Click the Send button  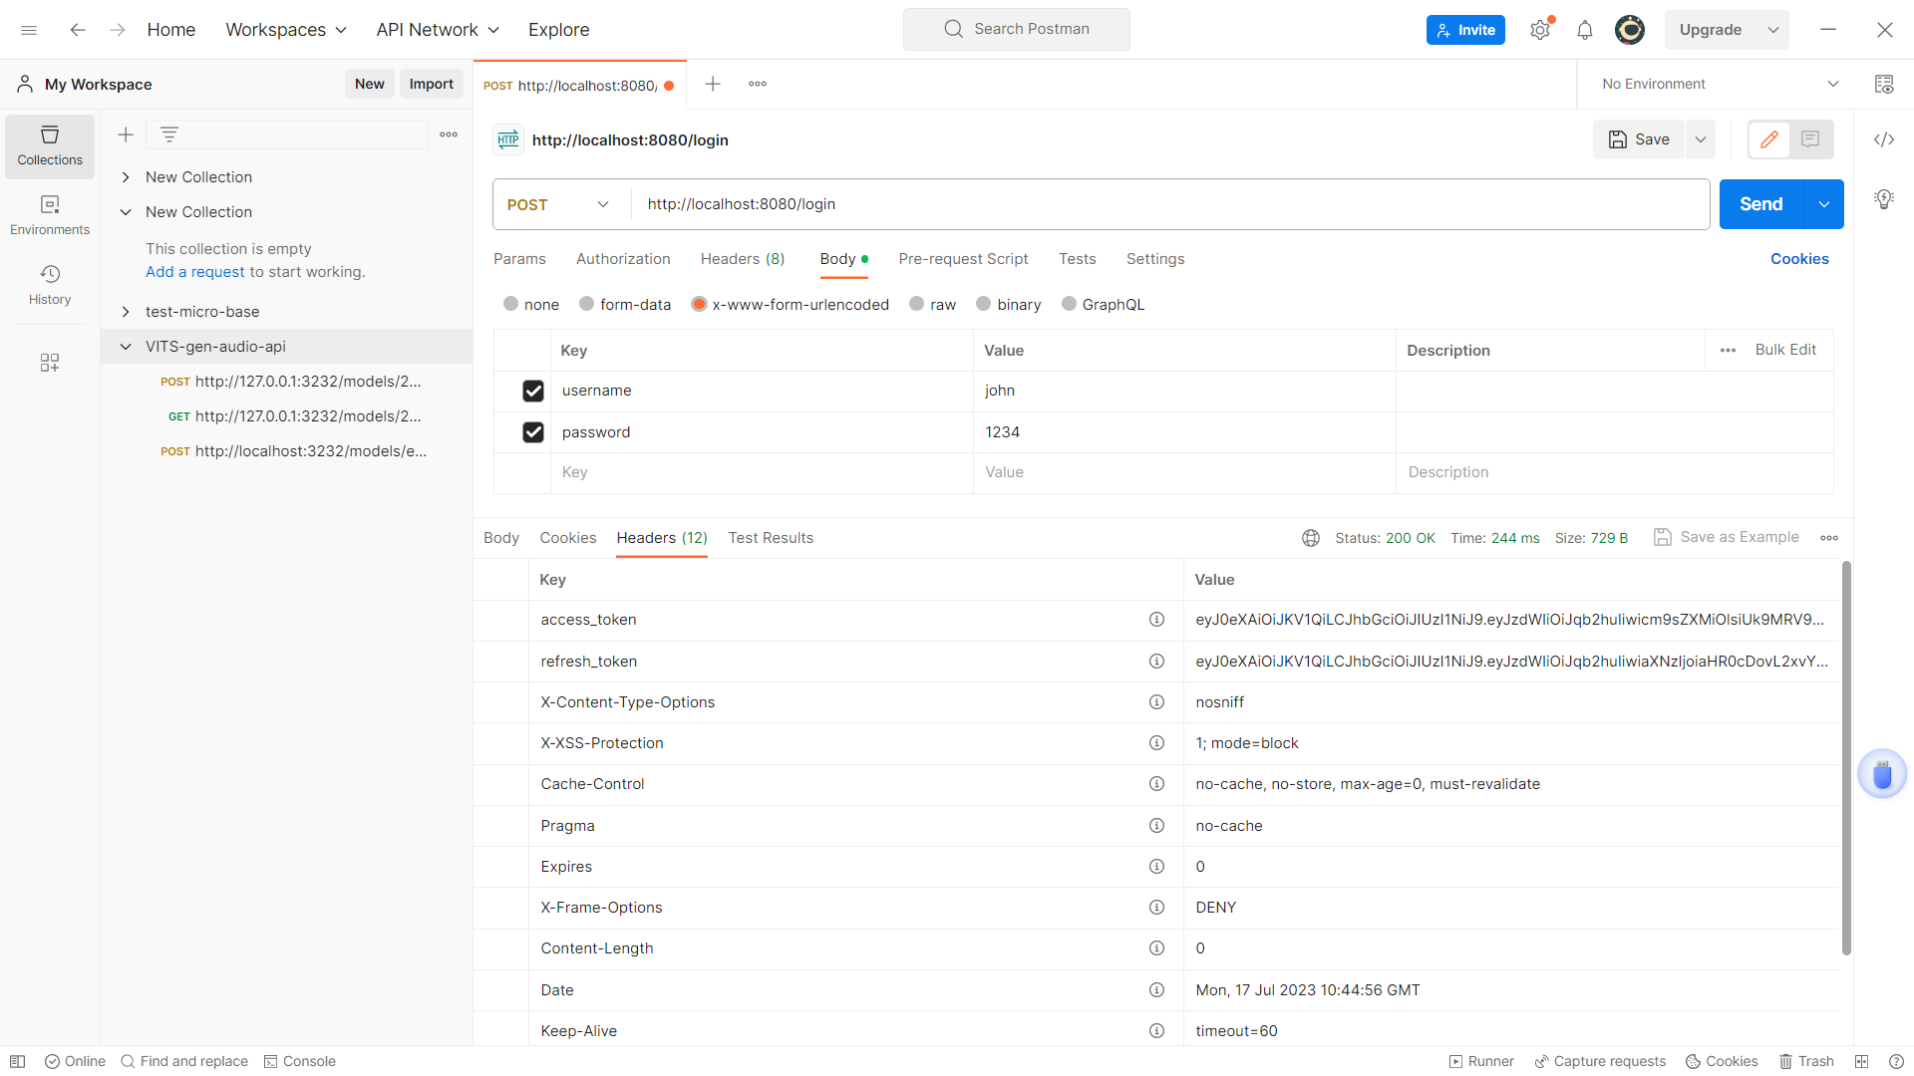pyautogui.click(x=1760, y=204)
